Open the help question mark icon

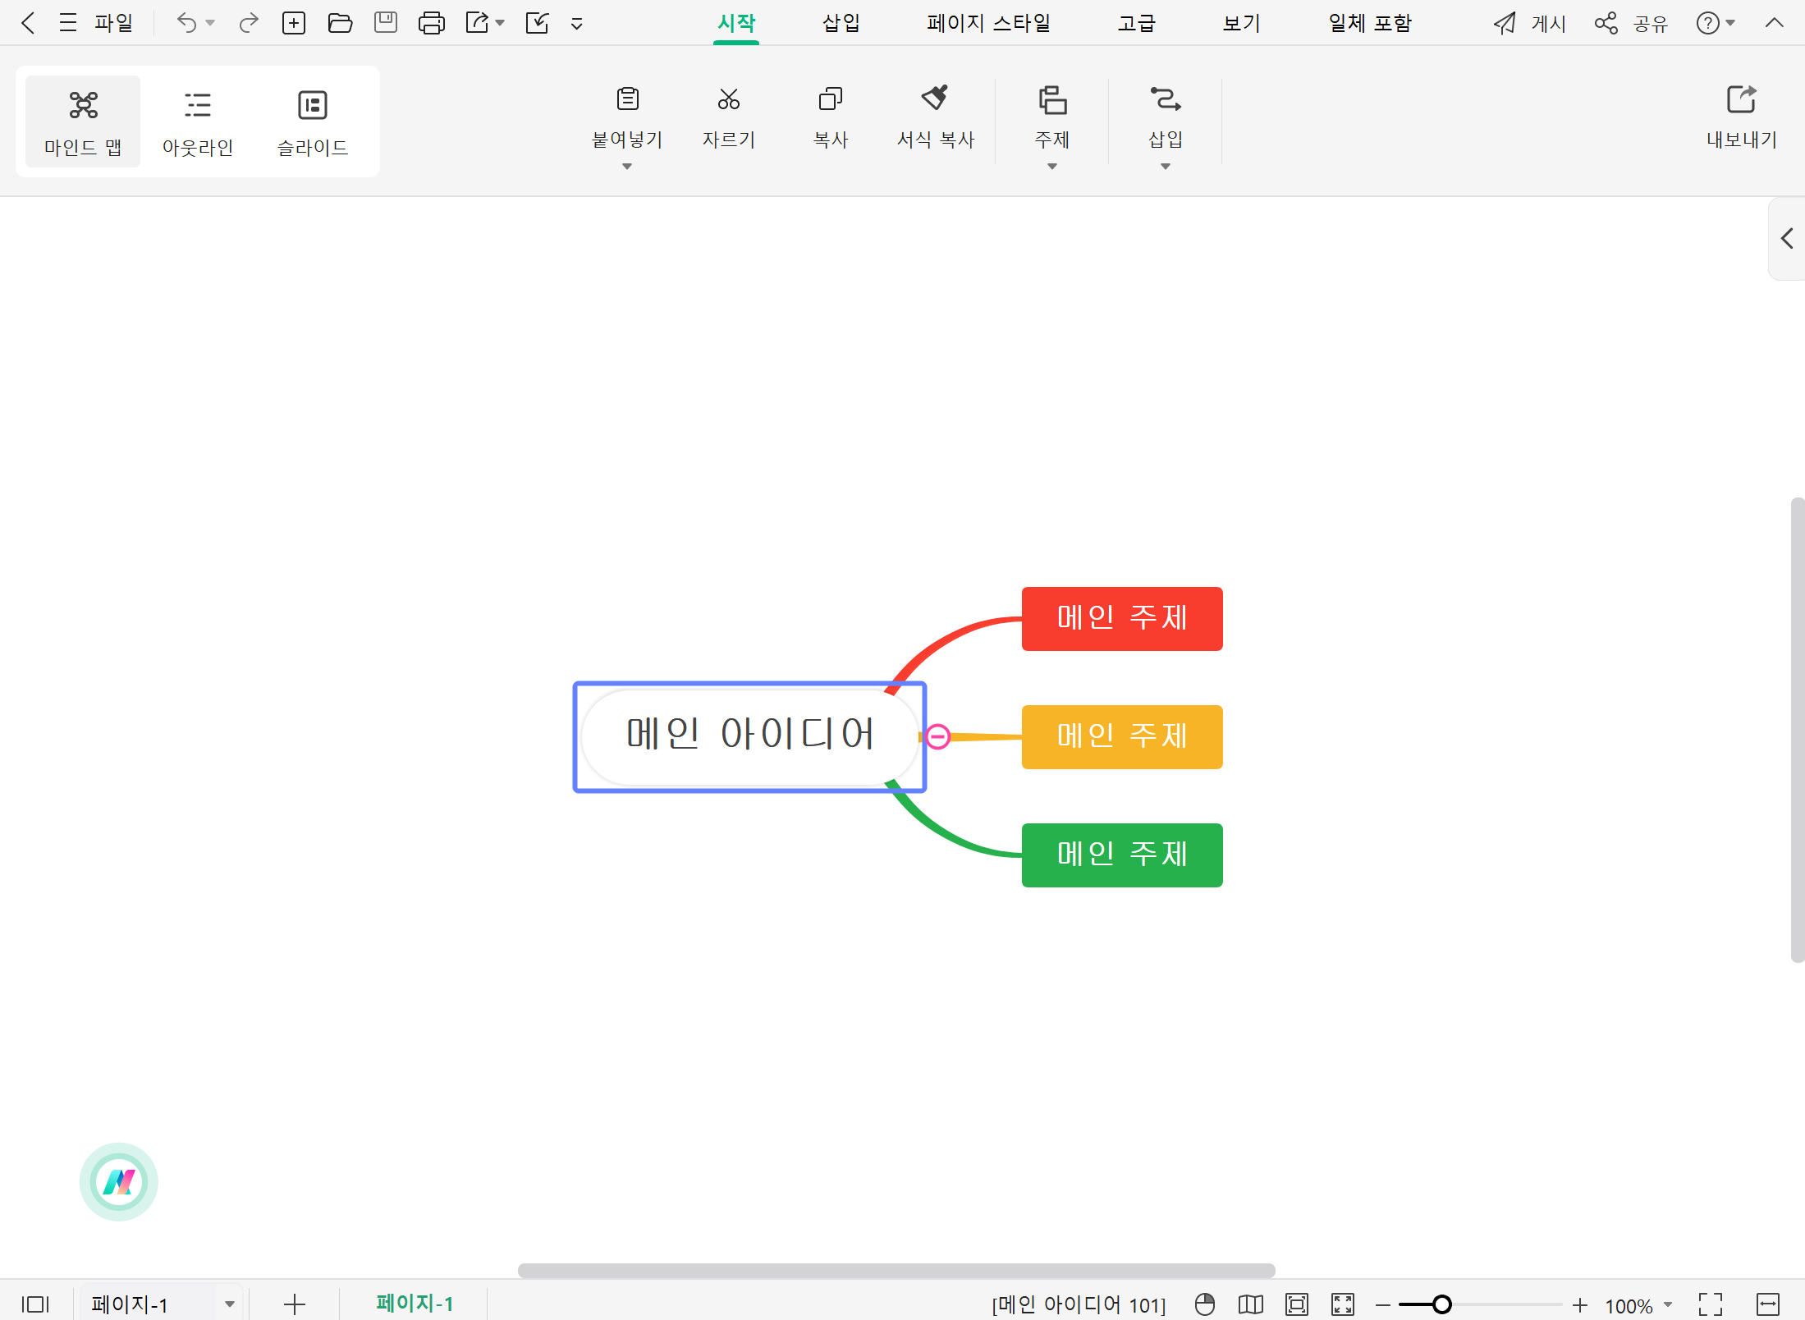(x=1707, y=23)
